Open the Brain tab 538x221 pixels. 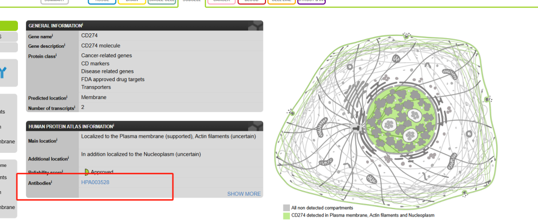[x=132, y=1]
